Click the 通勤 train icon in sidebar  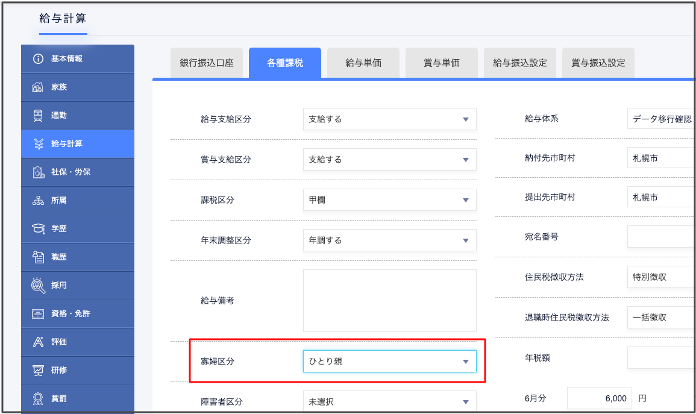(x=39, y=115)
